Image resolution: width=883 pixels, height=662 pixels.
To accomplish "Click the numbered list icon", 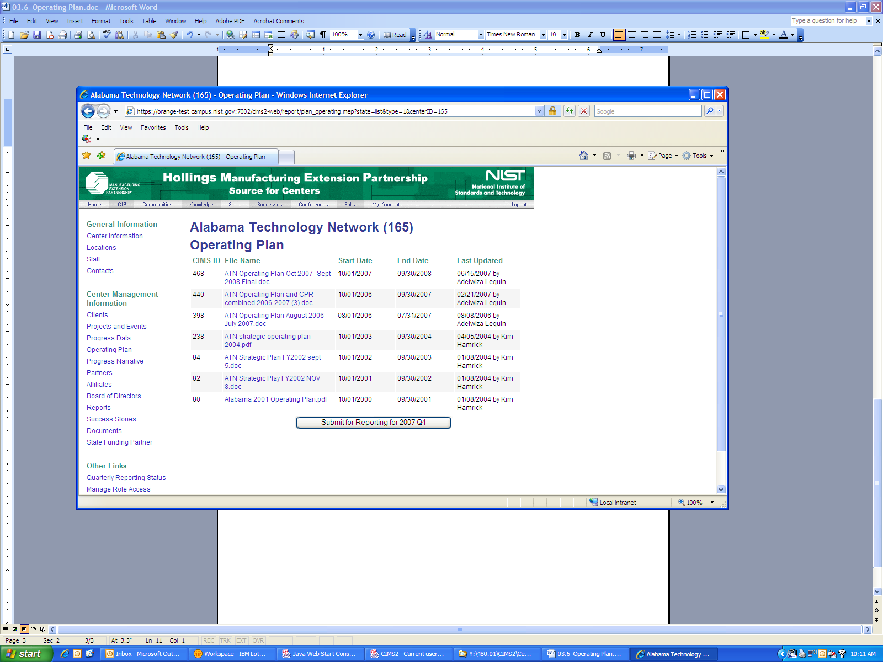I will click(x=692, y=35).
